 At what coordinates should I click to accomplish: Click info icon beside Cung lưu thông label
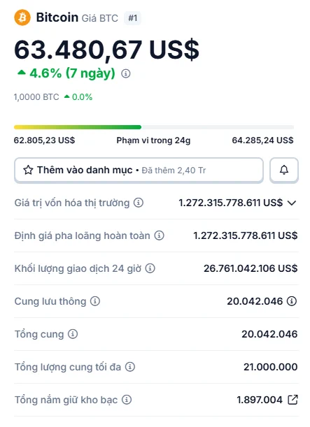(95, 301)
